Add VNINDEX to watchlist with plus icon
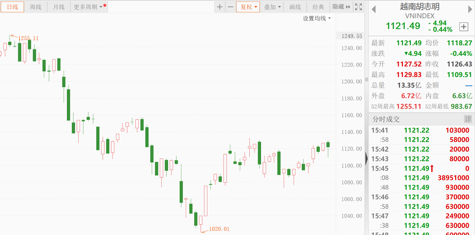The image size is (475, 235). click(x=463, y=27)
